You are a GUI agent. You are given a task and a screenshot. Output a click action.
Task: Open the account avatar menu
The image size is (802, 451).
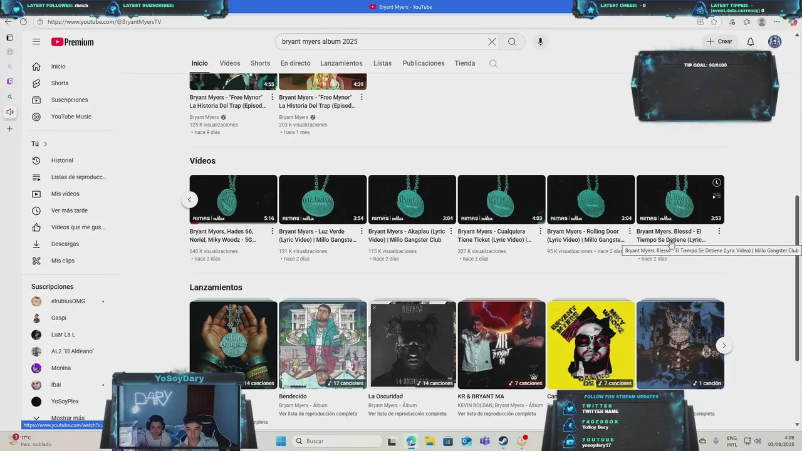pos(774,42)
